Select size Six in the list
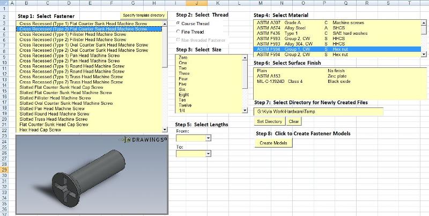Screen dimensions: 429x216 [209, 89]
